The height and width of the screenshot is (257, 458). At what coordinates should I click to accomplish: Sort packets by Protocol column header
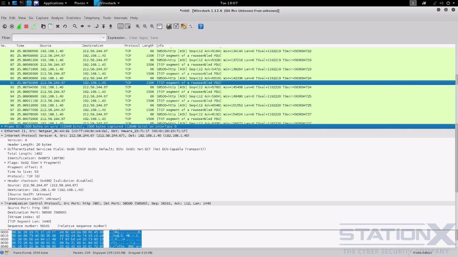[132, 46]
